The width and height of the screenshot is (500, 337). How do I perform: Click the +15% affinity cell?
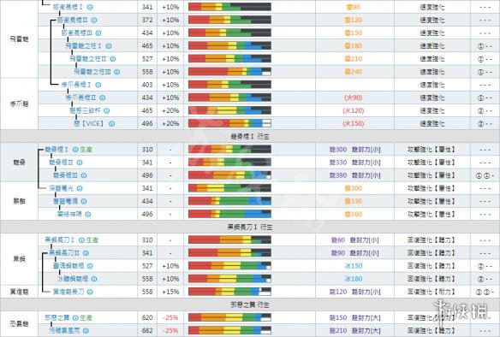click(x=170, y=292)
